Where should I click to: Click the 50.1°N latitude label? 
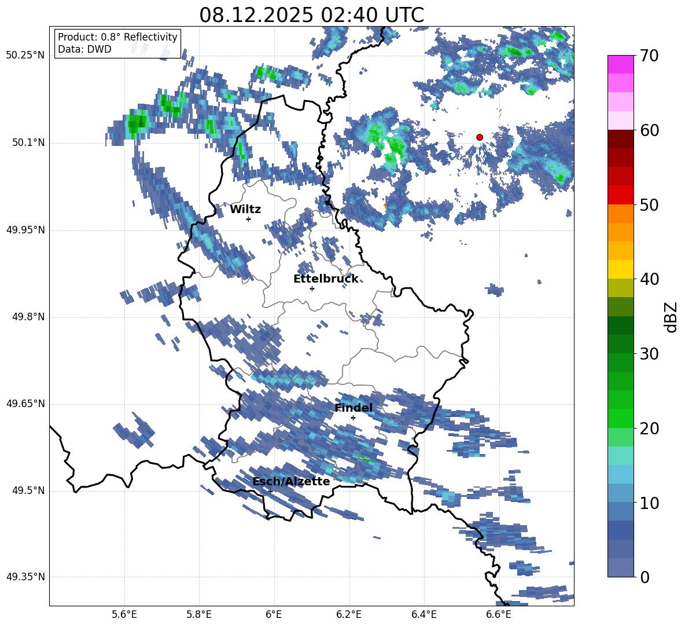[28, 142]
